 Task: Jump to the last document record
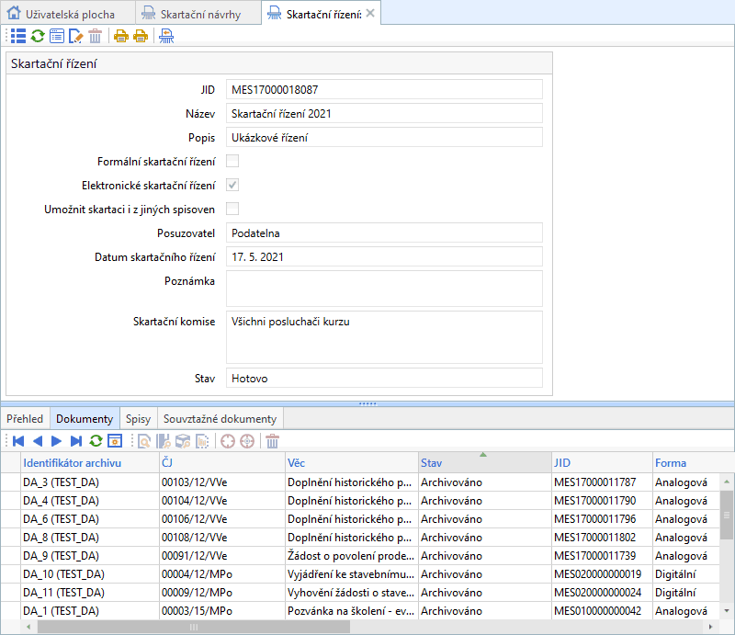coord(76,441)
